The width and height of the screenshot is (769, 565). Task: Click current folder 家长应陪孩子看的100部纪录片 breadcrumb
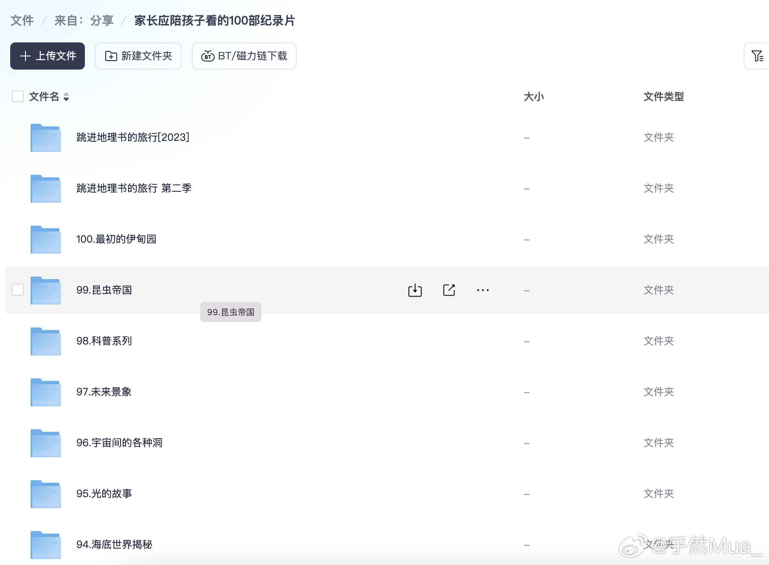point(214,20)
